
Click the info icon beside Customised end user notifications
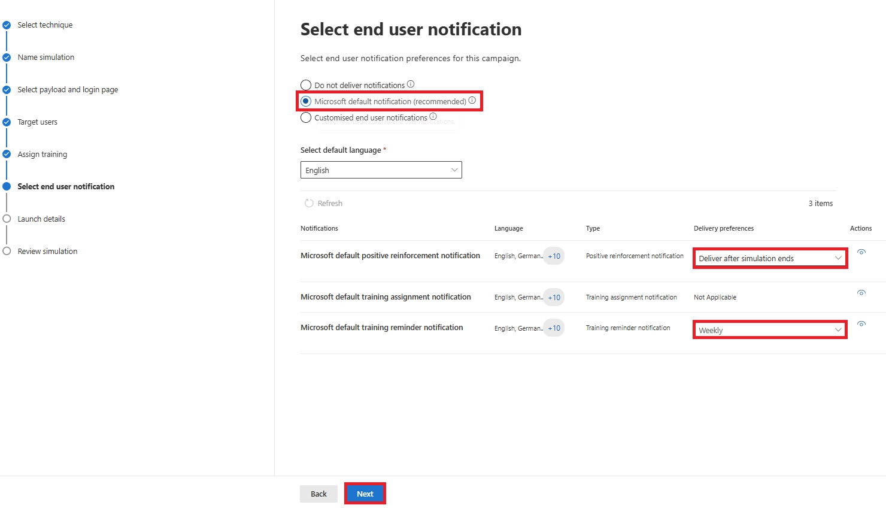pos(433,116)
